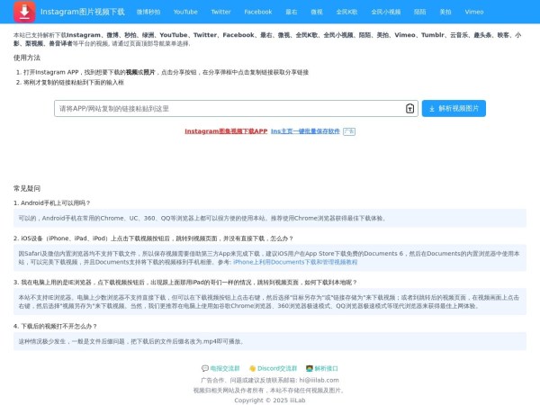Screen dimensions: 540x405
Task: Open the Discord交流群 link
Action: pos(278,368)
